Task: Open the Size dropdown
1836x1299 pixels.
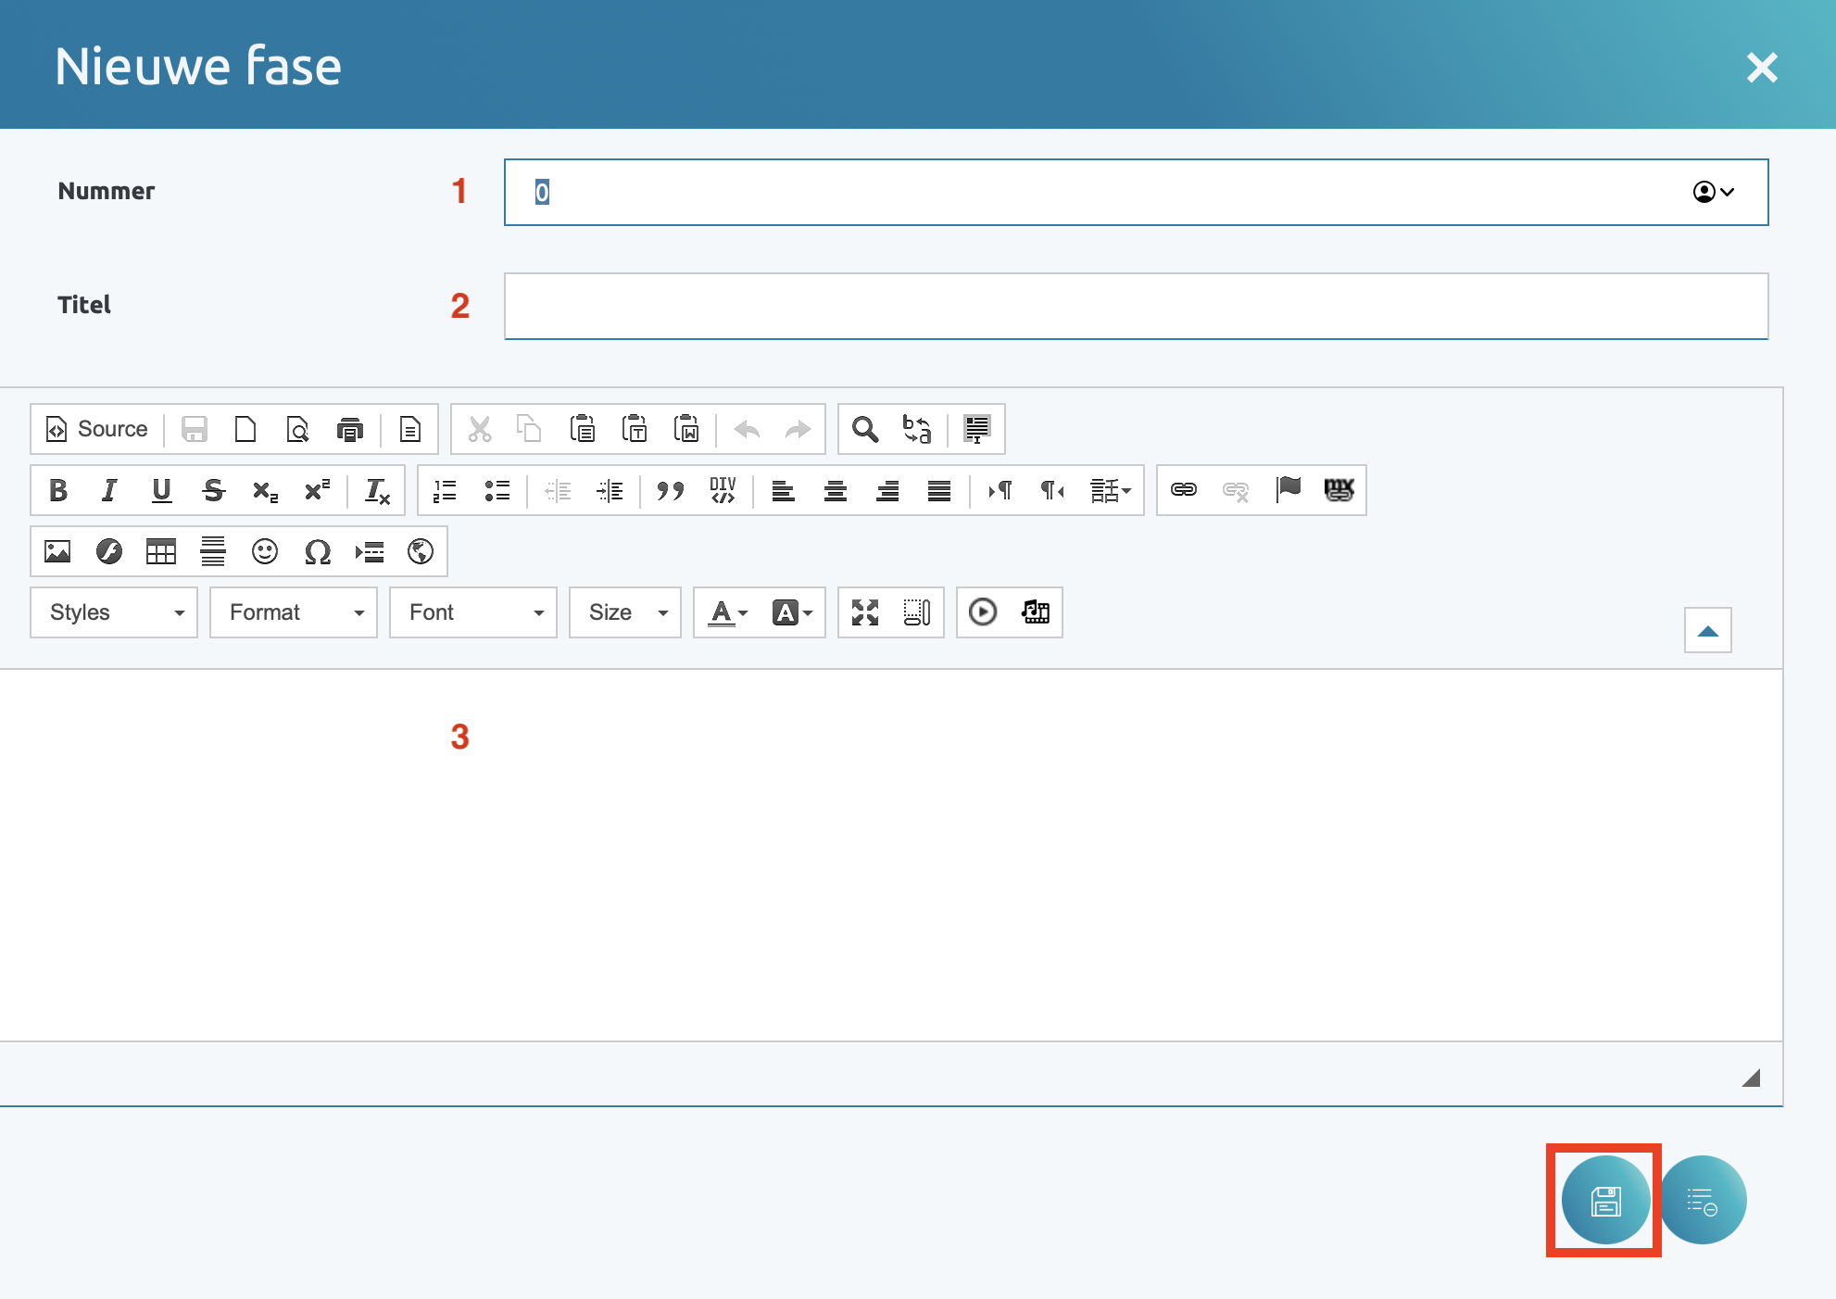Action: [x=625, y=612]
